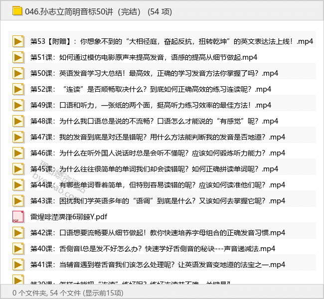This screenshot has height=299, width=324.
Task: Click video icon beside 第46课 file
Action: [x=18, y=153]
